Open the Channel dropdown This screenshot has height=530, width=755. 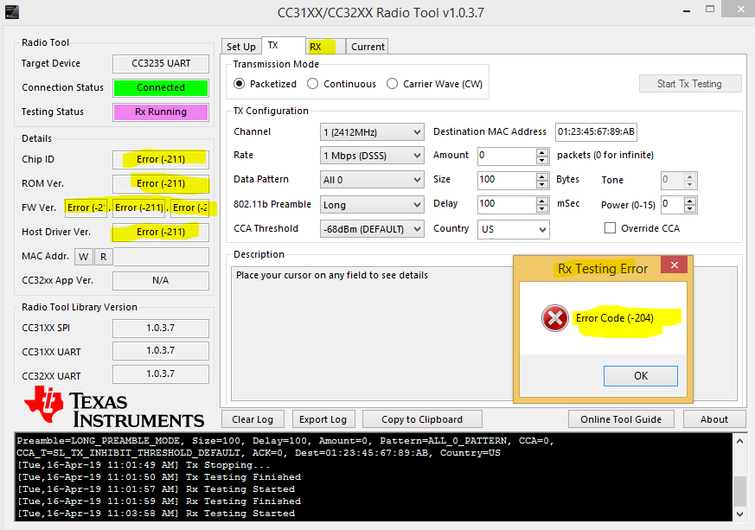tap(372, 132)
